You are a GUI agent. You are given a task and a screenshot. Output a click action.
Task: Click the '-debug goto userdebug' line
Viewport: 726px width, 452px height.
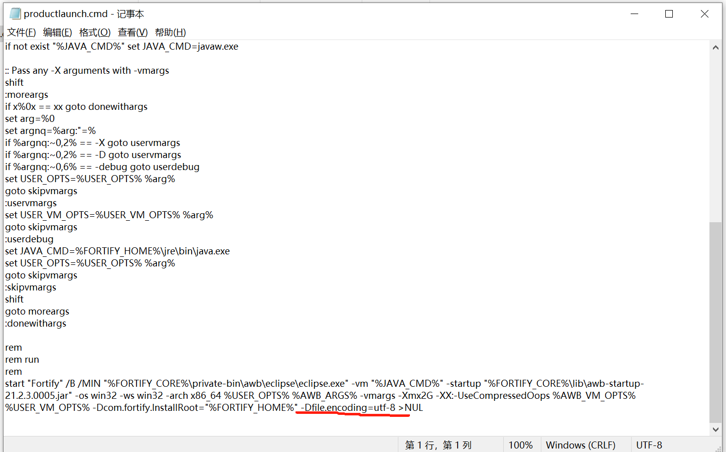pyautogui.click(x=102, y=167)
